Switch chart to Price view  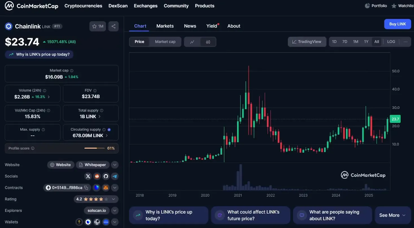[139, 42]
